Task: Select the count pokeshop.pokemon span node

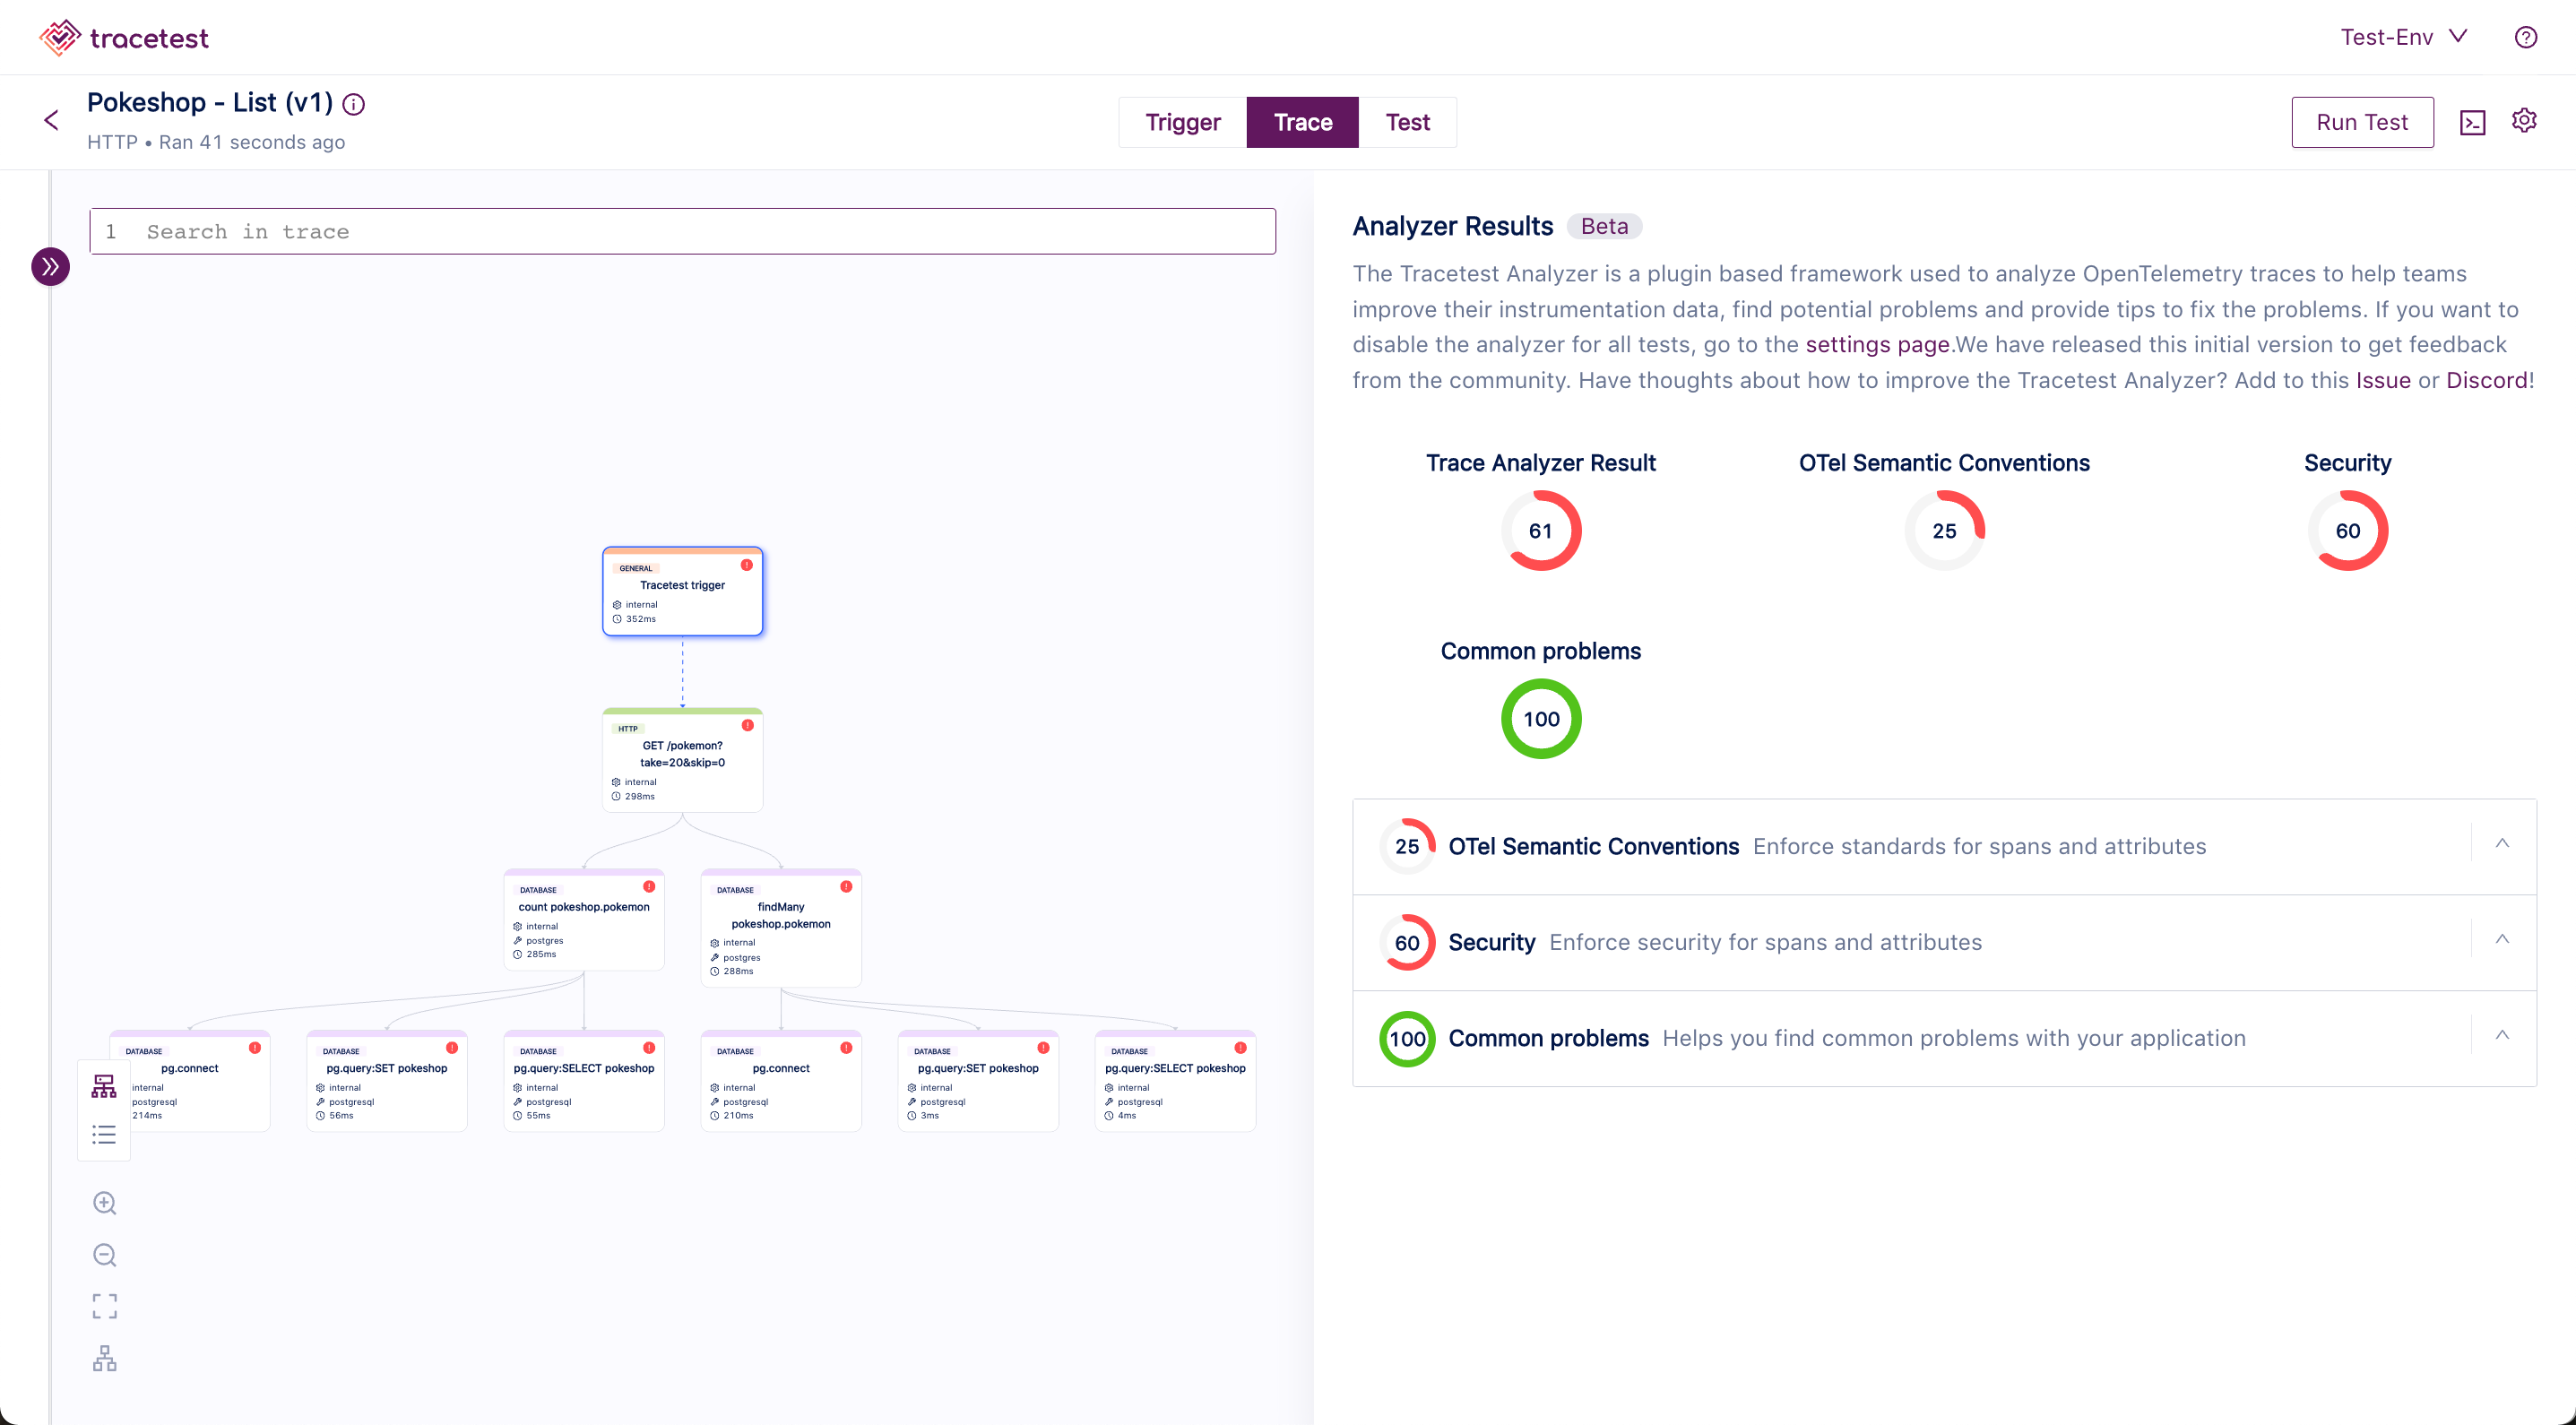Action: pos(584,920)
